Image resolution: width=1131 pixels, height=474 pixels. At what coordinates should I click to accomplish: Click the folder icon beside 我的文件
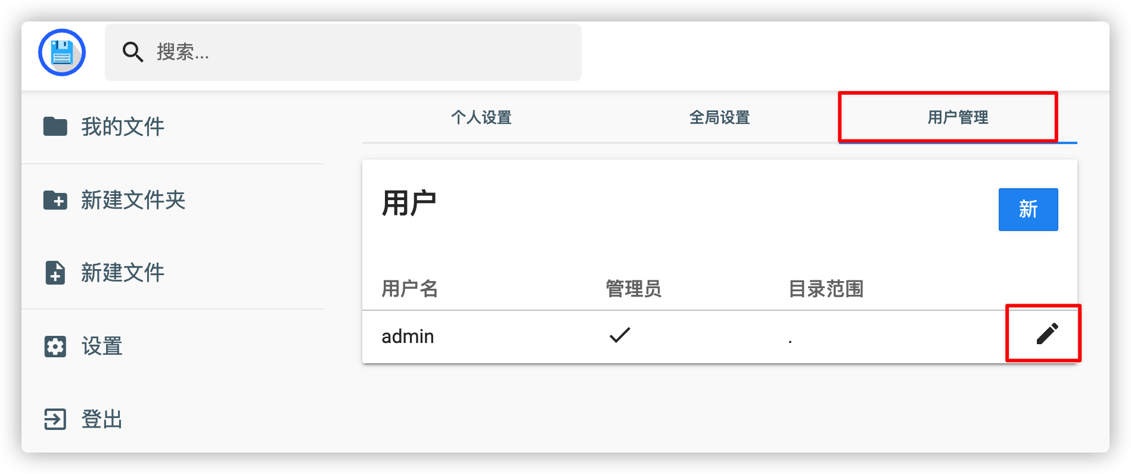point(55,126)
